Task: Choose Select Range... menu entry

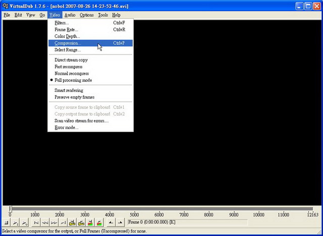Action: point(90,50)
